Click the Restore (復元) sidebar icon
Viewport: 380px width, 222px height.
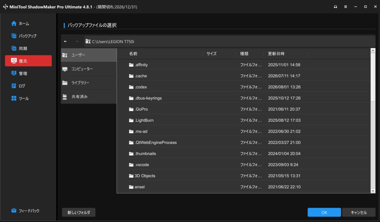[x=14, y=61]
